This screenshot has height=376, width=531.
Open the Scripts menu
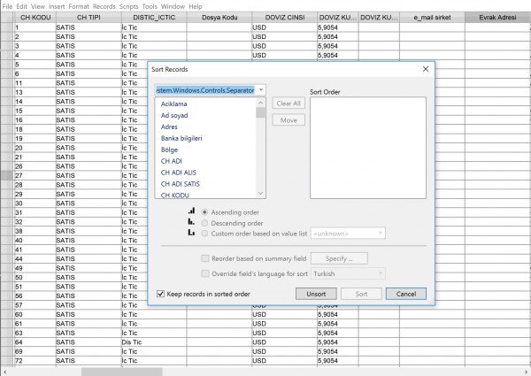point(128,6)
